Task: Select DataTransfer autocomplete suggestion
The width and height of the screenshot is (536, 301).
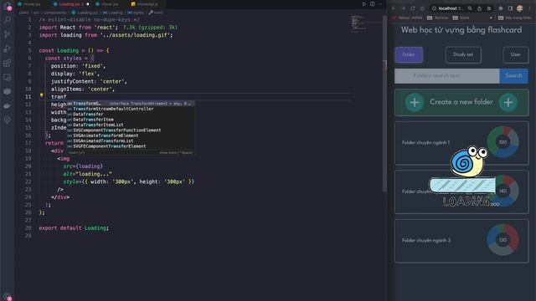Action: click(131, 115)
